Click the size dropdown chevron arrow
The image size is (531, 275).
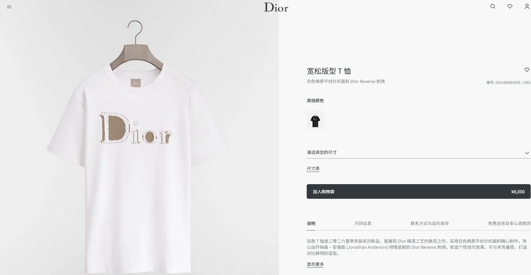(527, 153)
